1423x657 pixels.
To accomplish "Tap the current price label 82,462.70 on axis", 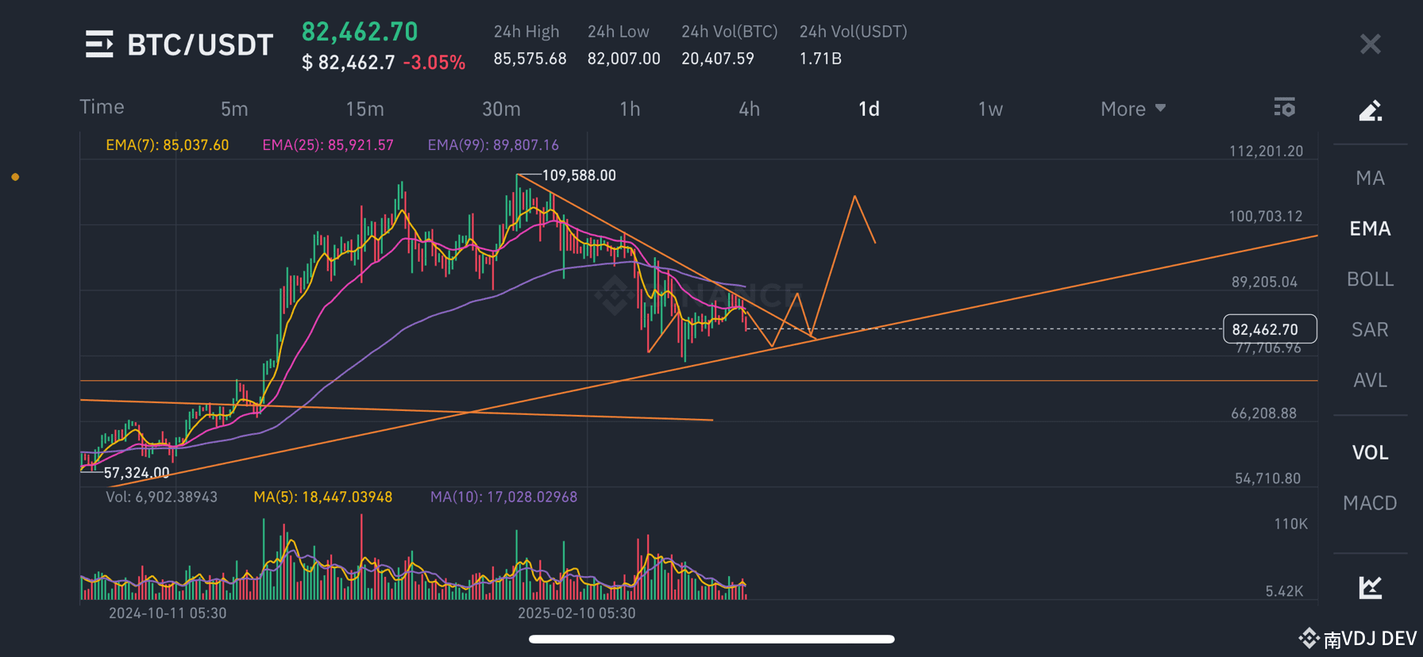I will point(1270,329).
